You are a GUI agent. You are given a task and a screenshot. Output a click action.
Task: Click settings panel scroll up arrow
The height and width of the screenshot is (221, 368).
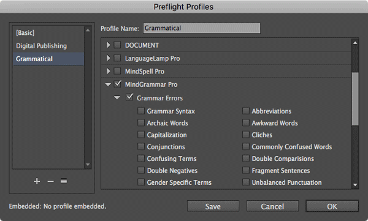(355, 43)
